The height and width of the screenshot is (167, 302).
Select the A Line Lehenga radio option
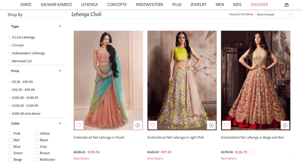click(10, 37)
